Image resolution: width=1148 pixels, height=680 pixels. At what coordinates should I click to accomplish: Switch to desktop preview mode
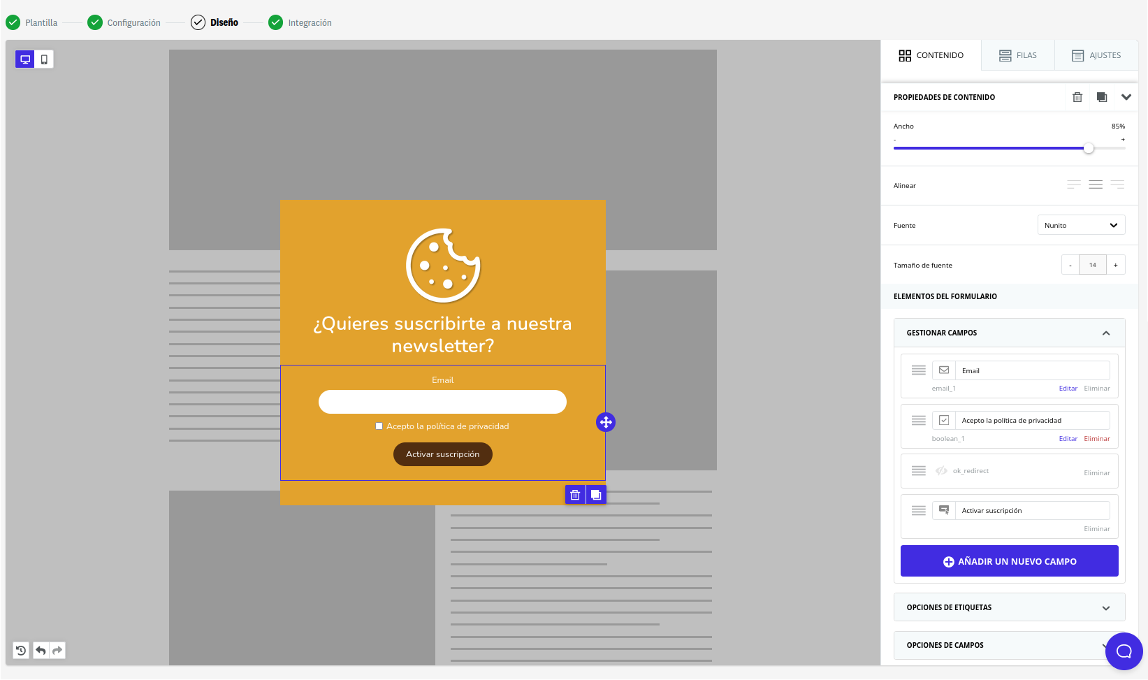tap(25, 59)
